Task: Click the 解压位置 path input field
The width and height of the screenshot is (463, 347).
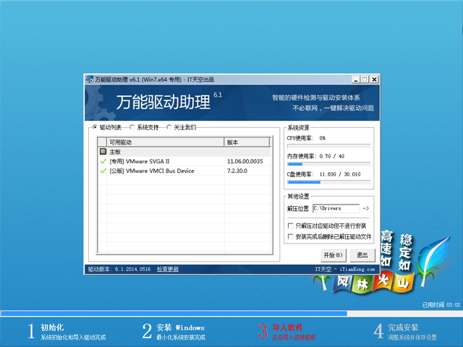Action: (x=336, y=209)
